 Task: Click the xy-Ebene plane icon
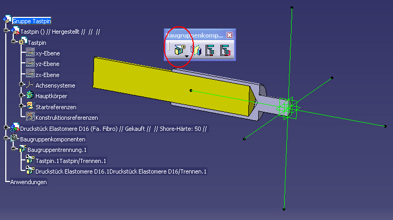pos(30,52)
